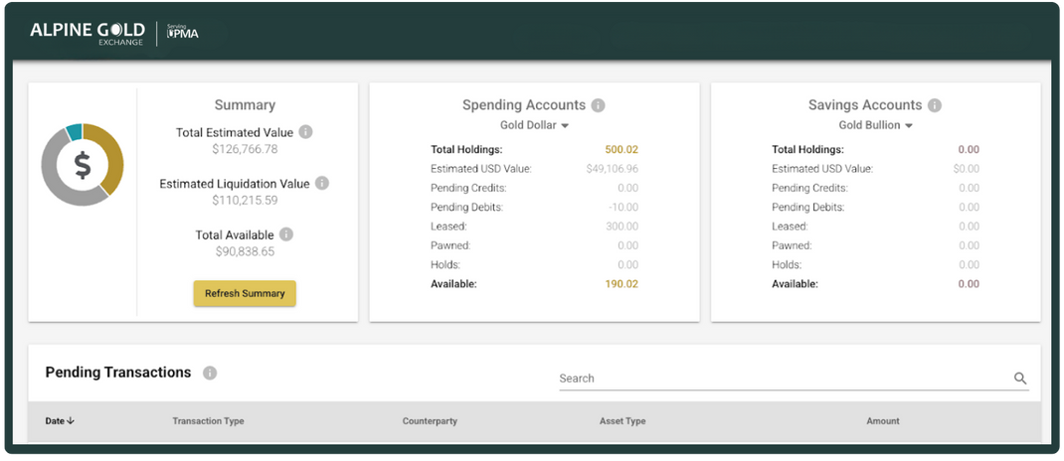Open info icon next to Total Available
Screen dimensions: 1064x461
coord(286,234)
